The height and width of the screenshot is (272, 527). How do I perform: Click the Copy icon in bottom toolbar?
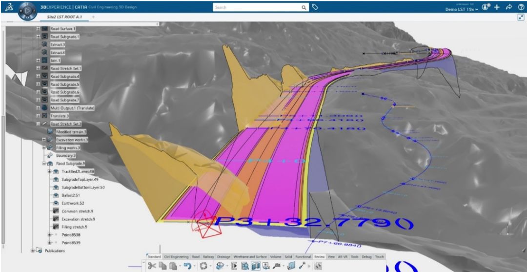163,266
